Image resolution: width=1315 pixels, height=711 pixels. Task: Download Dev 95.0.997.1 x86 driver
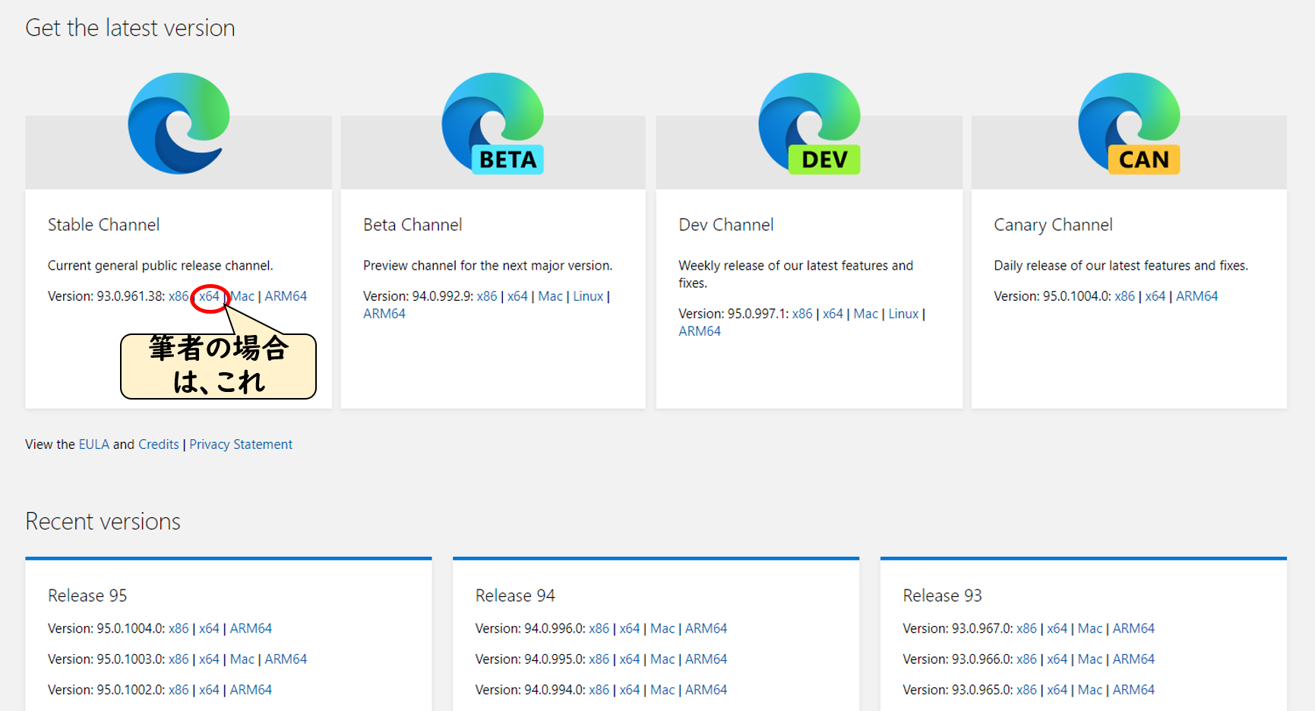[802, 314]
